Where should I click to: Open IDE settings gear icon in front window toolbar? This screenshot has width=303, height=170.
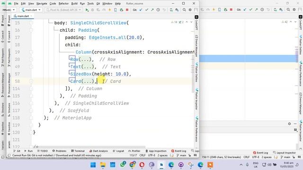click(190, 10)
